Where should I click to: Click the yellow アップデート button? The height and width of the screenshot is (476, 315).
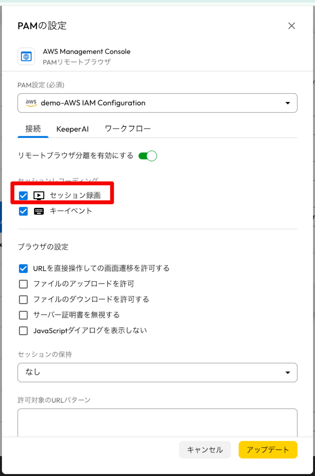pos(268,450)
